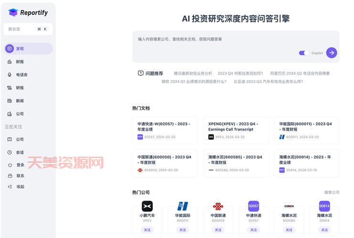Open document 海螺水泥(00914) 2023 年度业绩

[307, 164]
